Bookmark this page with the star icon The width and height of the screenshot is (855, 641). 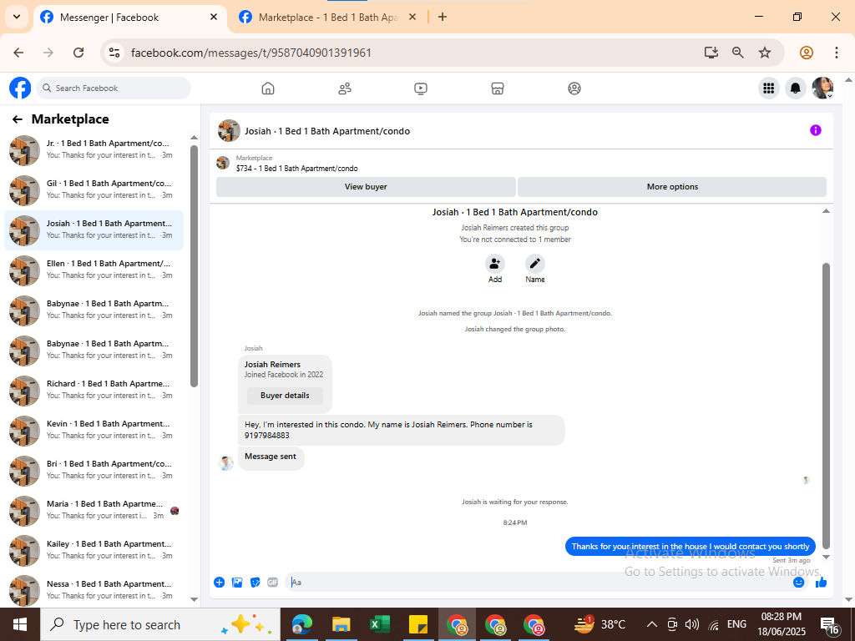click(765, 53)
